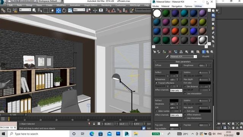
Task: Activate the Select and Rotate tool
Action: coord(64,10)
